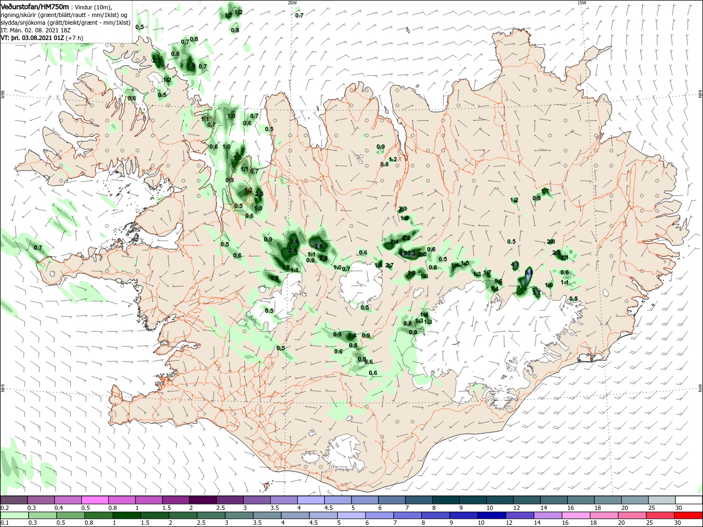Image resolution: width=703 pixels, height=527 pixels.
Task: Select the '3.7' rainfall value on the map
Action: (537, 293)
